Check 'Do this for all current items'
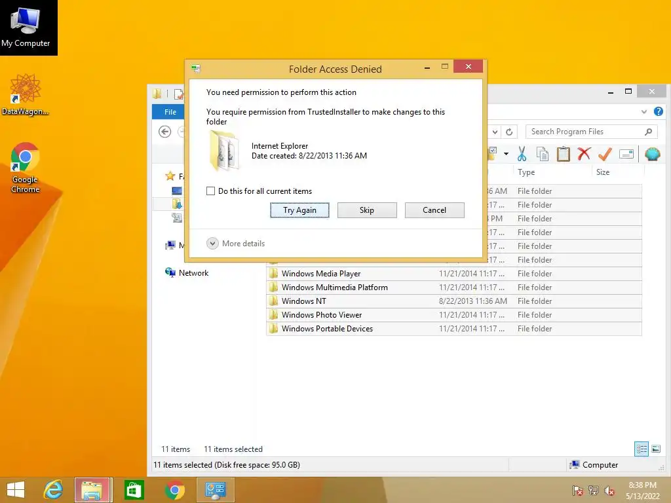Viewport: 671px width, 503px height. click(210, 191)
